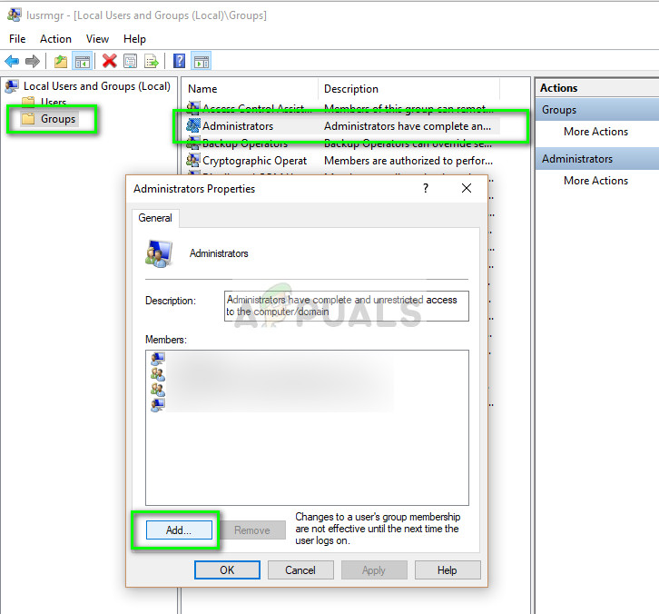Select the Administrators row in groups list
Viewport: 659px width, 614px height.
(342, 126)
